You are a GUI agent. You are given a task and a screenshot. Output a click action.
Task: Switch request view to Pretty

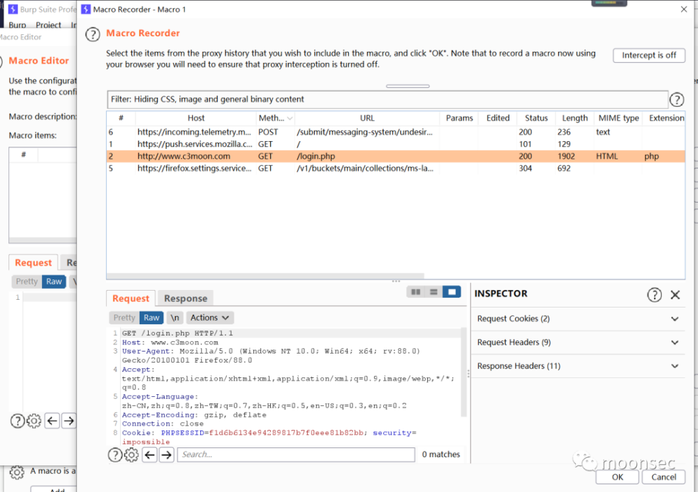[x=124, y=318]
